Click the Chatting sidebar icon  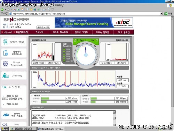tap(6, 75)
